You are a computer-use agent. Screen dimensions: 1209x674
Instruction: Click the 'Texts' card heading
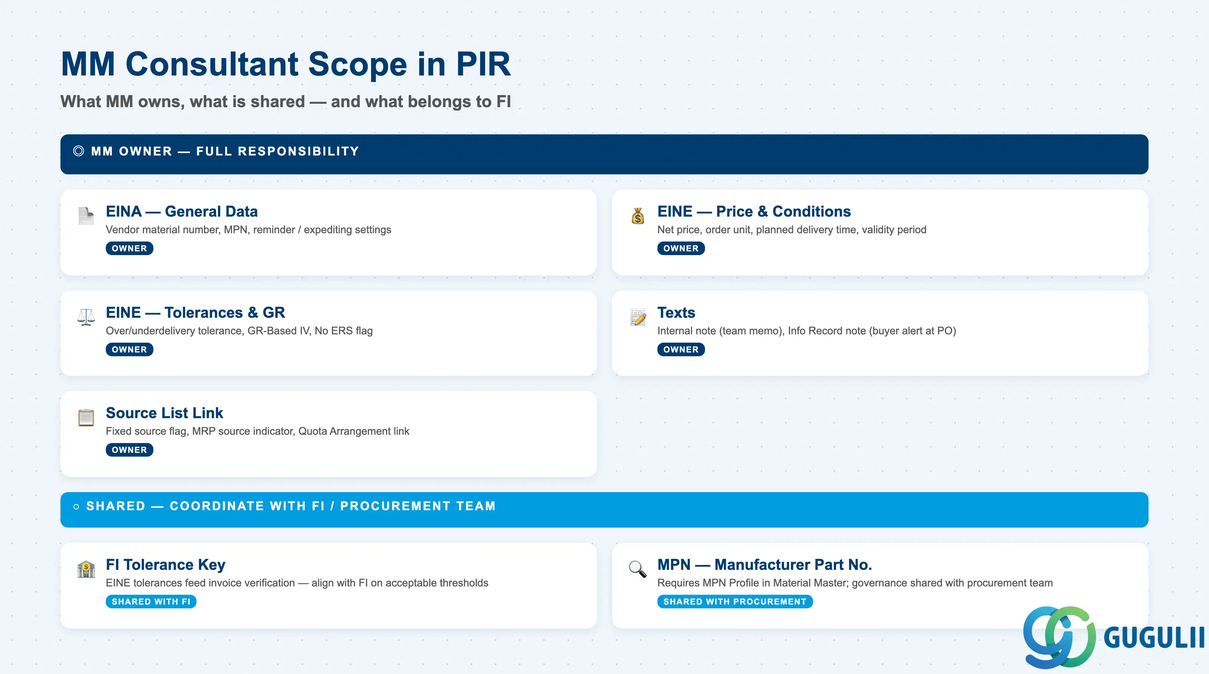676,312
